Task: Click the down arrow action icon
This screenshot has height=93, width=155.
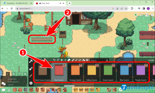Action: click(9, 90)
